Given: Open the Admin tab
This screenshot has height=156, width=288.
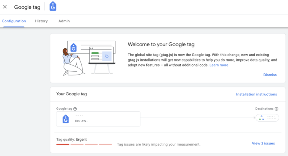Looking at the screenshot, I should coord(64,21).
